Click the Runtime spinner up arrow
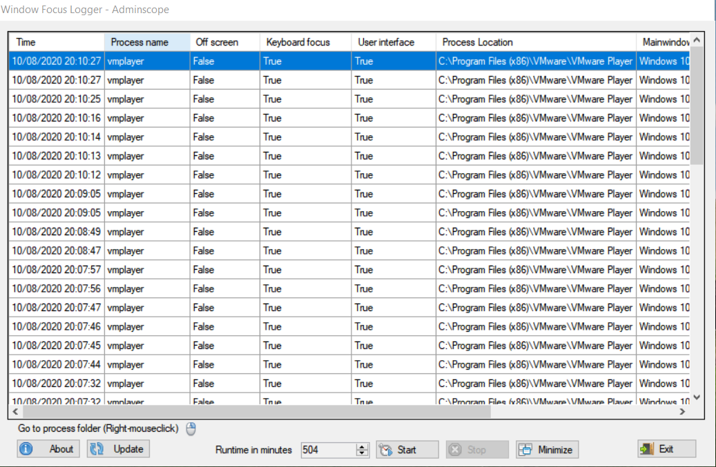The image size is (716, 467). [361, 446]
